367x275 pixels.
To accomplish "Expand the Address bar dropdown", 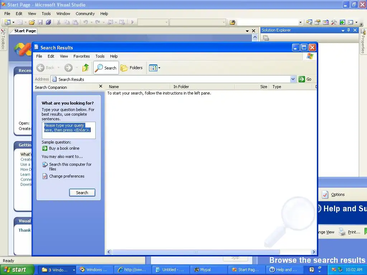I will pyautogui.click(x=293, y=79).
